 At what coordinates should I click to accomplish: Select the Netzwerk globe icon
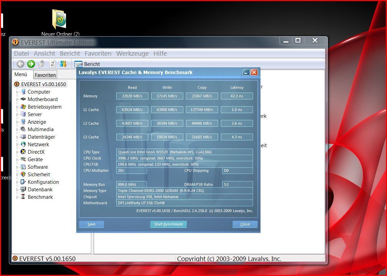tap(23, 144)
